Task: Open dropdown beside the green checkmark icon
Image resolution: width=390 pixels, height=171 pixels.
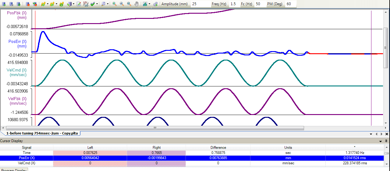Action: coord(97,4)
